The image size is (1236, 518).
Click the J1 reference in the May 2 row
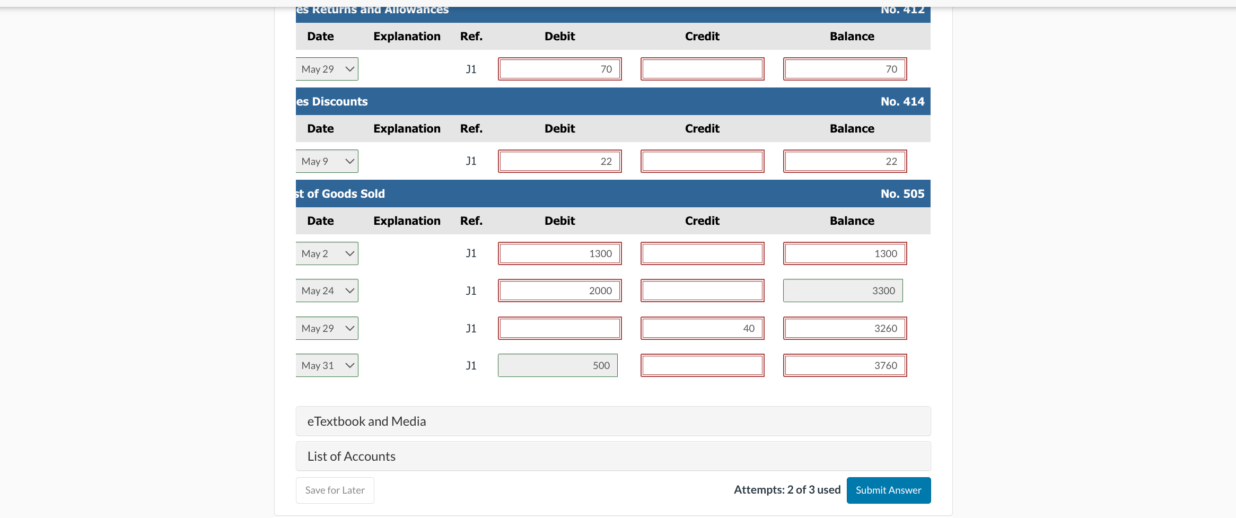click(x=471, y=253)
